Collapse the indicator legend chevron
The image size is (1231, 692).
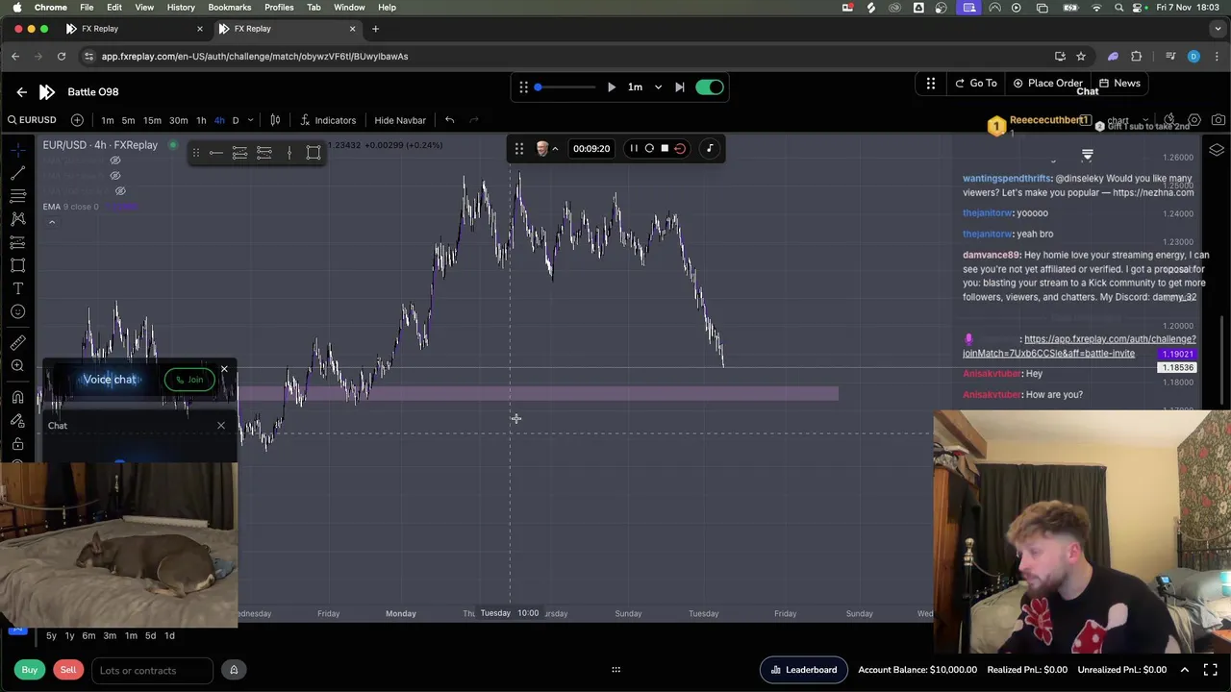(x=52, y=222)
